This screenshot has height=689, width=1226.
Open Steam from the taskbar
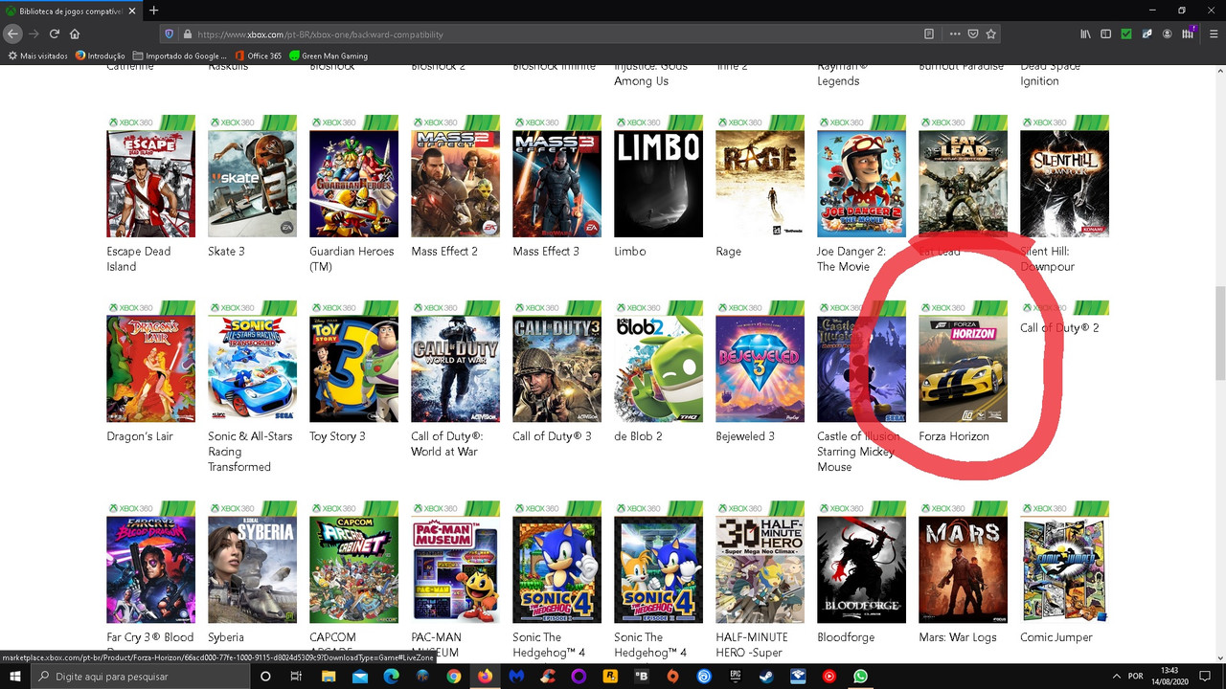[x=766, y=676]
